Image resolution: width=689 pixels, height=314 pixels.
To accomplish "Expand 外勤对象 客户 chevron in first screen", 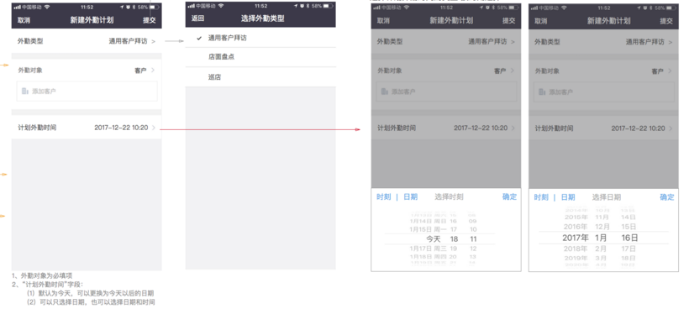I will click(153, 71).
